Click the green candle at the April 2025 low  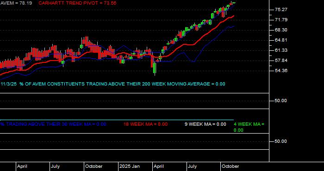pos(155,68)
